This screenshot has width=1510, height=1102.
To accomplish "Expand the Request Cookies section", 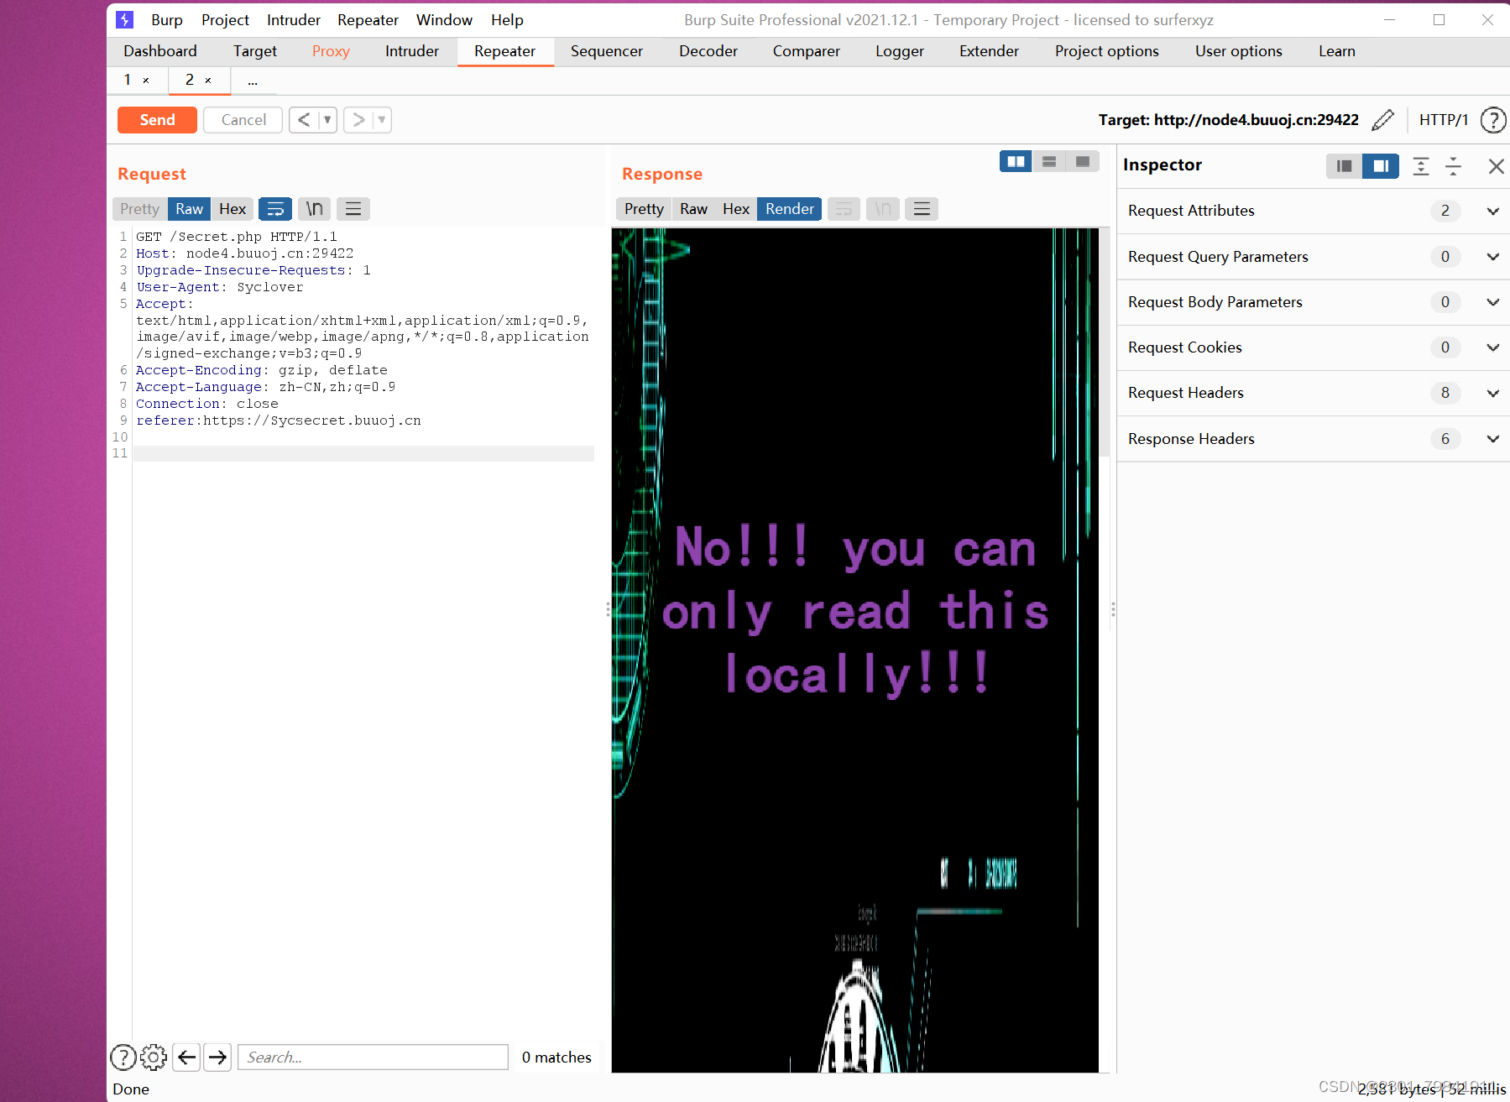I will [x=1492, y=347].
